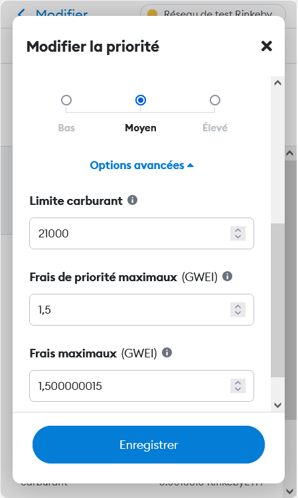
Task: Click the inner scrollbar down arrow
Action: pos(277,405)
